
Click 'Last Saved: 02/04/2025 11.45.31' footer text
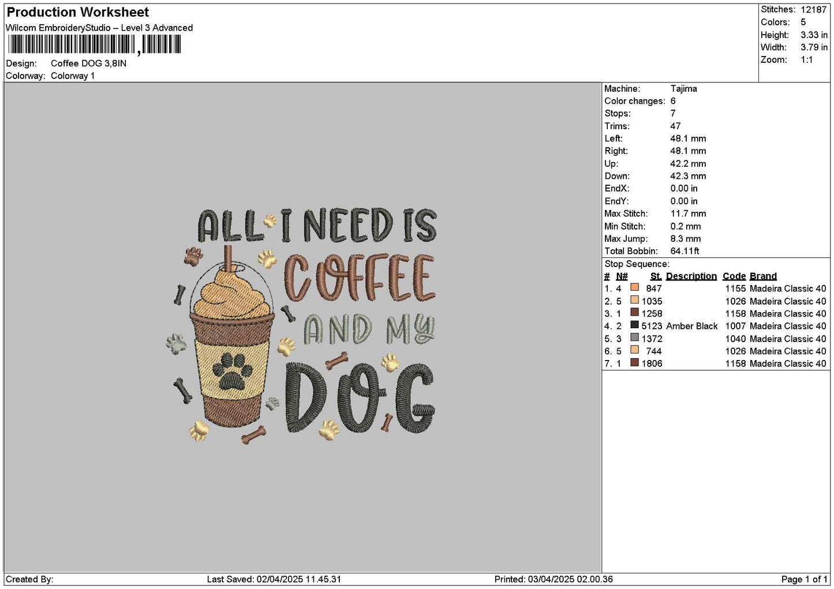coord(274,579)
